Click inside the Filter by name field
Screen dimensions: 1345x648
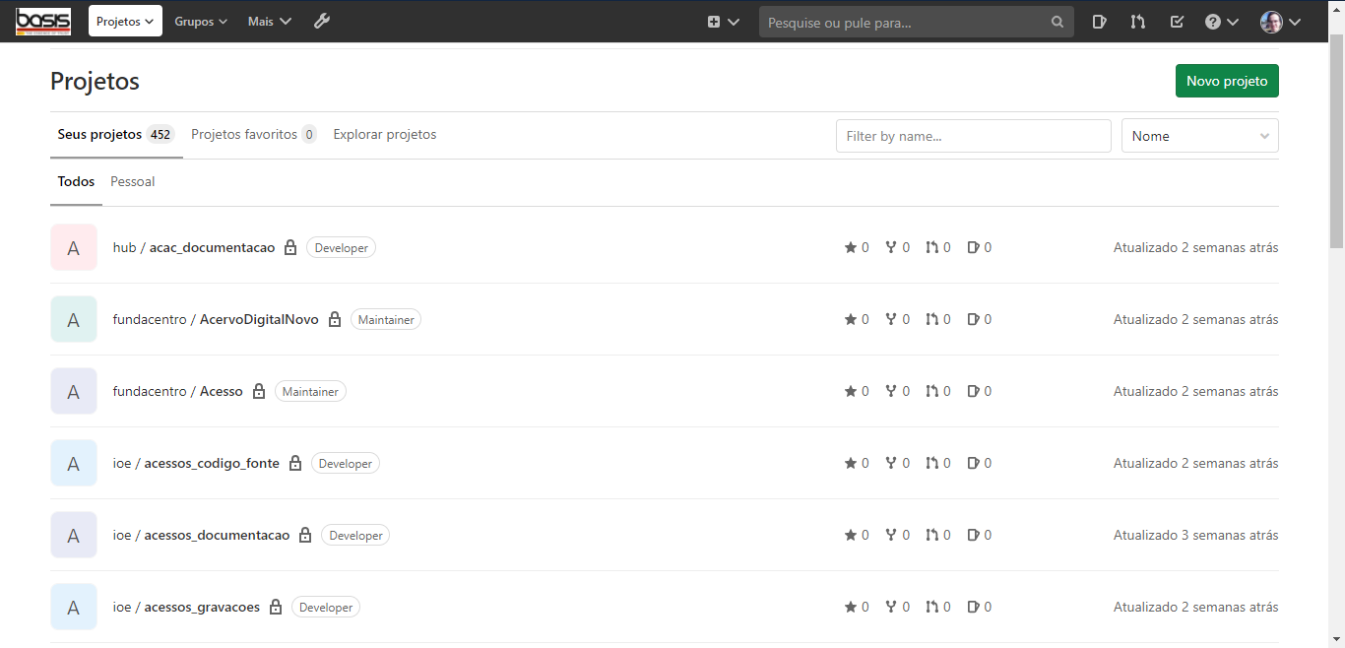coord(973,135)
